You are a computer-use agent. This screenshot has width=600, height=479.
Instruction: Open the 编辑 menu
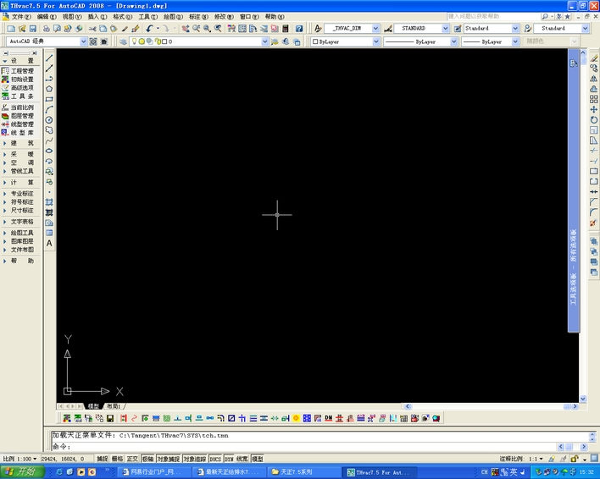point(47,17)
